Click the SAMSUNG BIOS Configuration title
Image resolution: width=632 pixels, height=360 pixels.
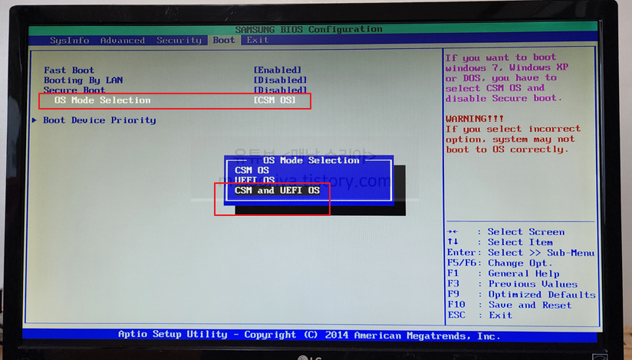[x=309, y=29]
